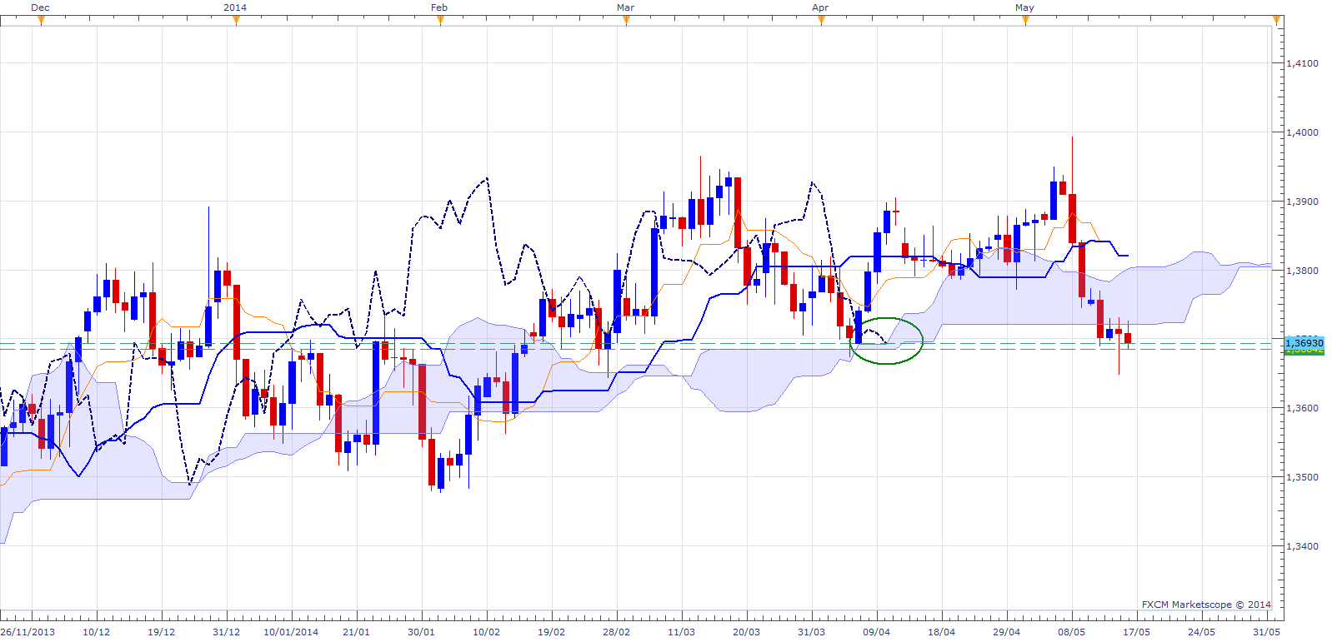This screenshot has width=1332, height=642.
Task: Click the orange triangle marker at chart's right end
Action: tap(1276, 21)
